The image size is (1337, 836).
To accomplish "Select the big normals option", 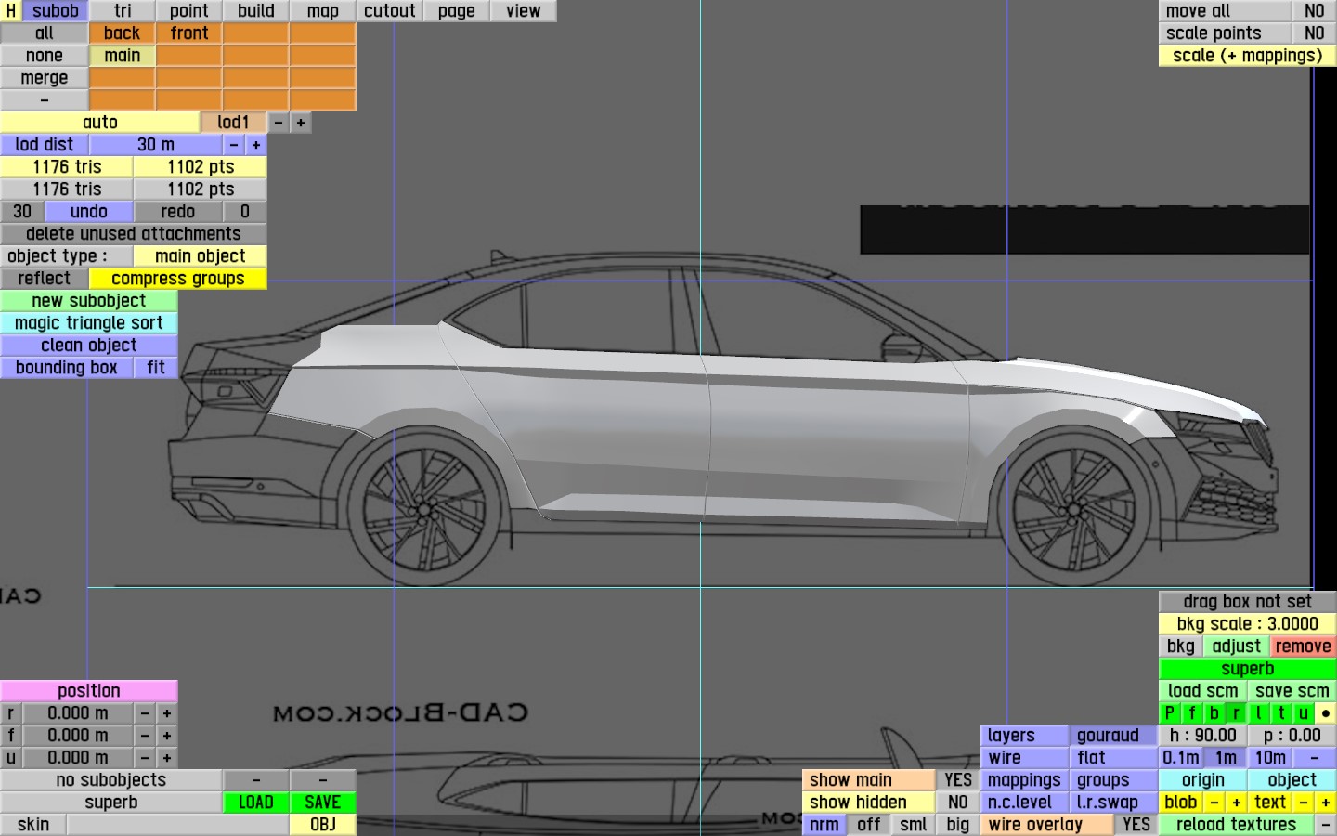I will pos(958,825).
